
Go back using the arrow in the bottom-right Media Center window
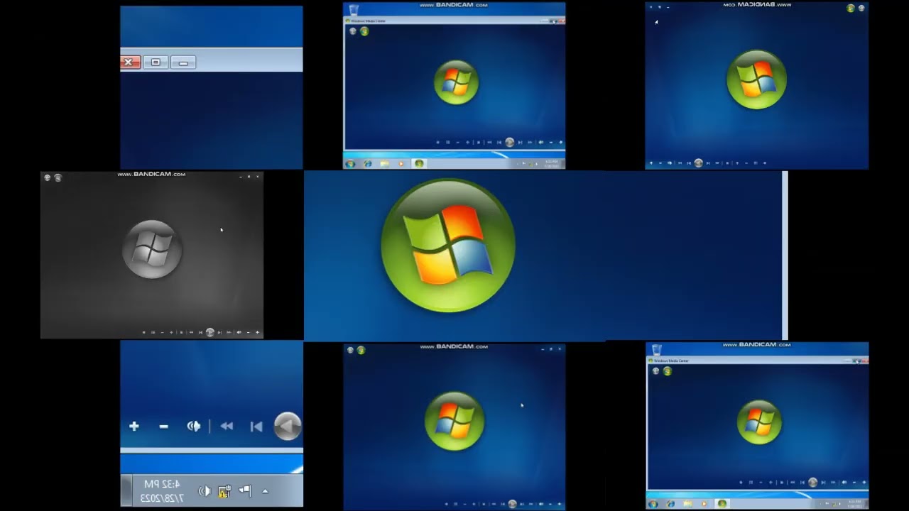656,371
